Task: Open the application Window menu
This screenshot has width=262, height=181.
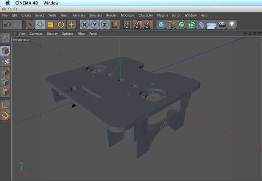Action: (191, 15)
